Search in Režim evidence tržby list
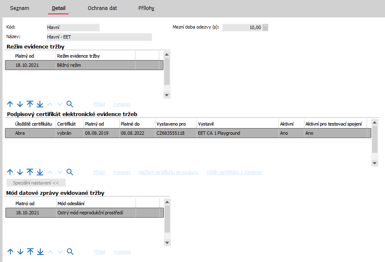 (70, 104)
